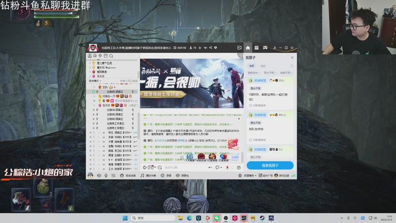Click the 语音包 voice pack button
396x223 pixels.
click(182, 175)
